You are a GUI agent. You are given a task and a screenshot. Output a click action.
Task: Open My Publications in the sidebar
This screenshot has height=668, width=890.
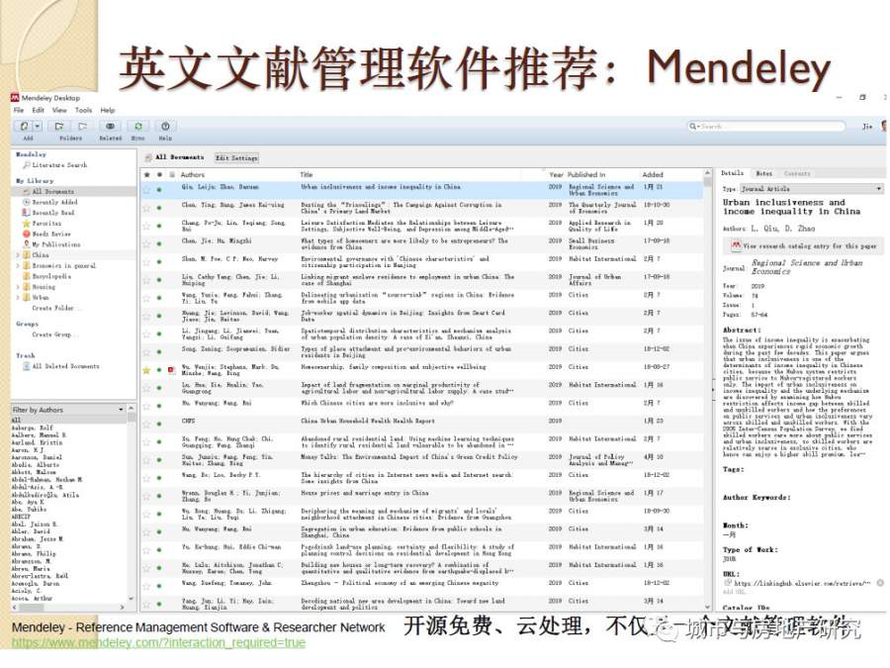[51, 244]
